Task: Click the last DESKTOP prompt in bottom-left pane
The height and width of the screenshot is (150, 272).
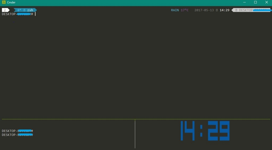Action: point(17,135)
